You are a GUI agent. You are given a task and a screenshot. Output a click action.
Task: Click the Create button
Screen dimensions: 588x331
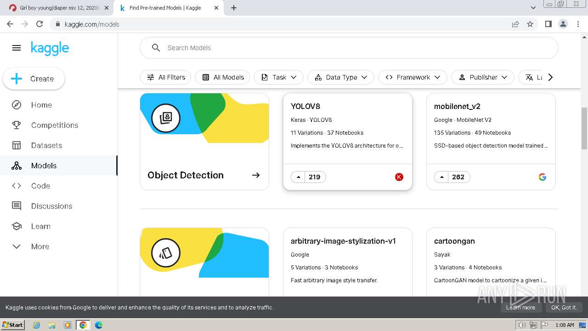point(34,79)
